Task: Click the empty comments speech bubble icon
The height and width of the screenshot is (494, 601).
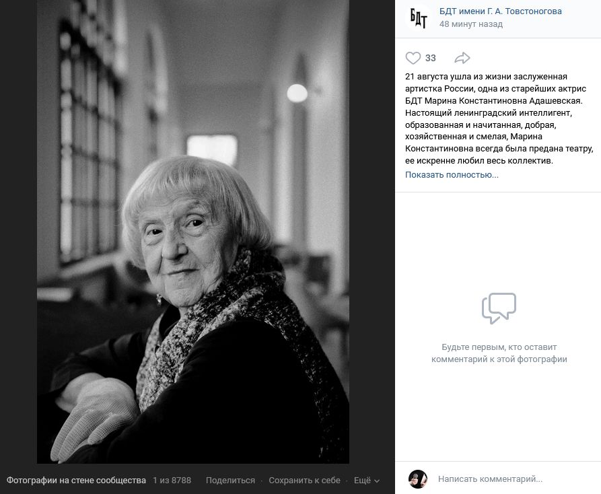Action: 499,308
